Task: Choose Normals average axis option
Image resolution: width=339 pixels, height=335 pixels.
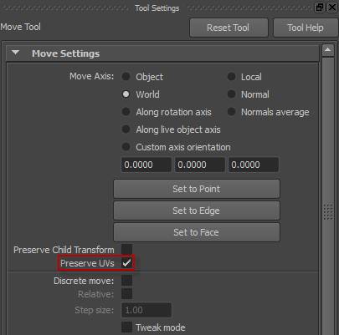Action: pyautogui.click(x=231, y=112)
